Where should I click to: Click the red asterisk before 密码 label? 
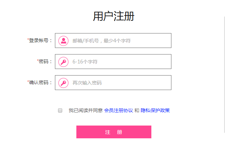click(x=38, y=60)
